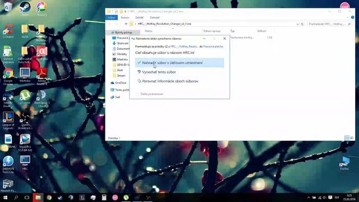Show hidden system tray icons
The height and width of the screenshot is (202, 359).
tap(309, 198)
